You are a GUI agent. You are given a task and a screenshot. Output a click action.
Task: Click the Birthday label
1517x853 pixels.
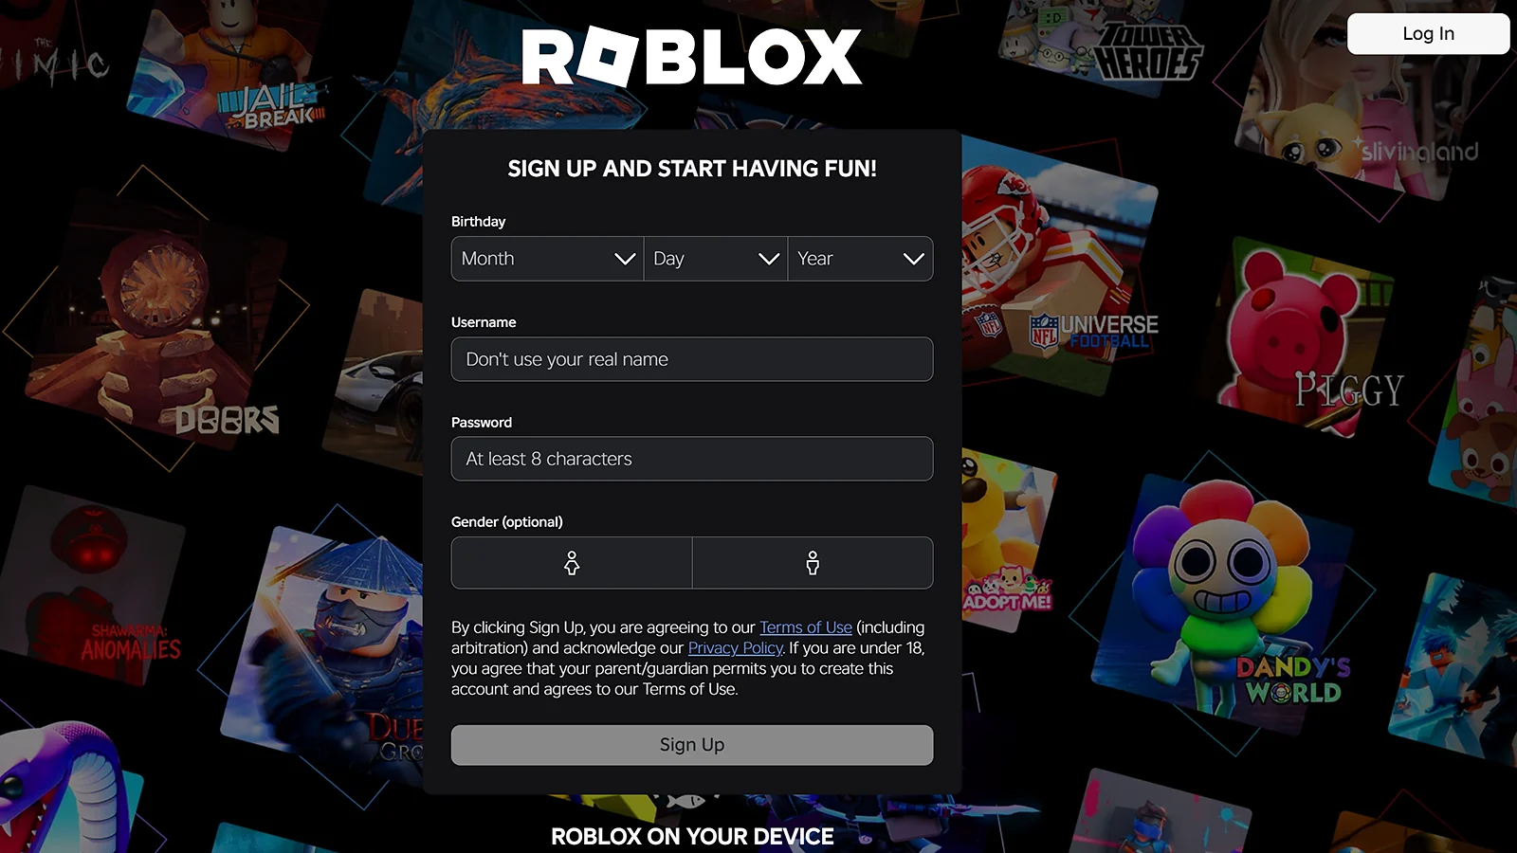(478, 222)
